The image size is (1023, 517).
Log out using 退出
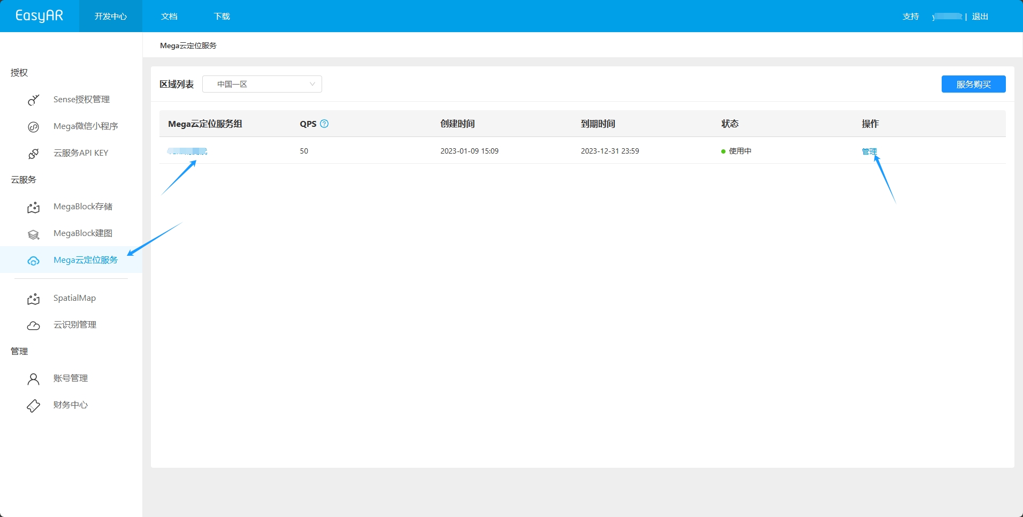[980, 17]
